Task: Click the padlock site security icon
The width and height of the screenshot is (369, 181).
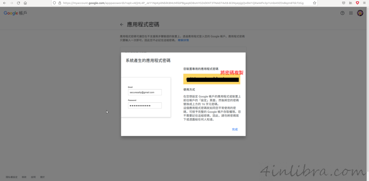Action: click(x=59, y=3)
